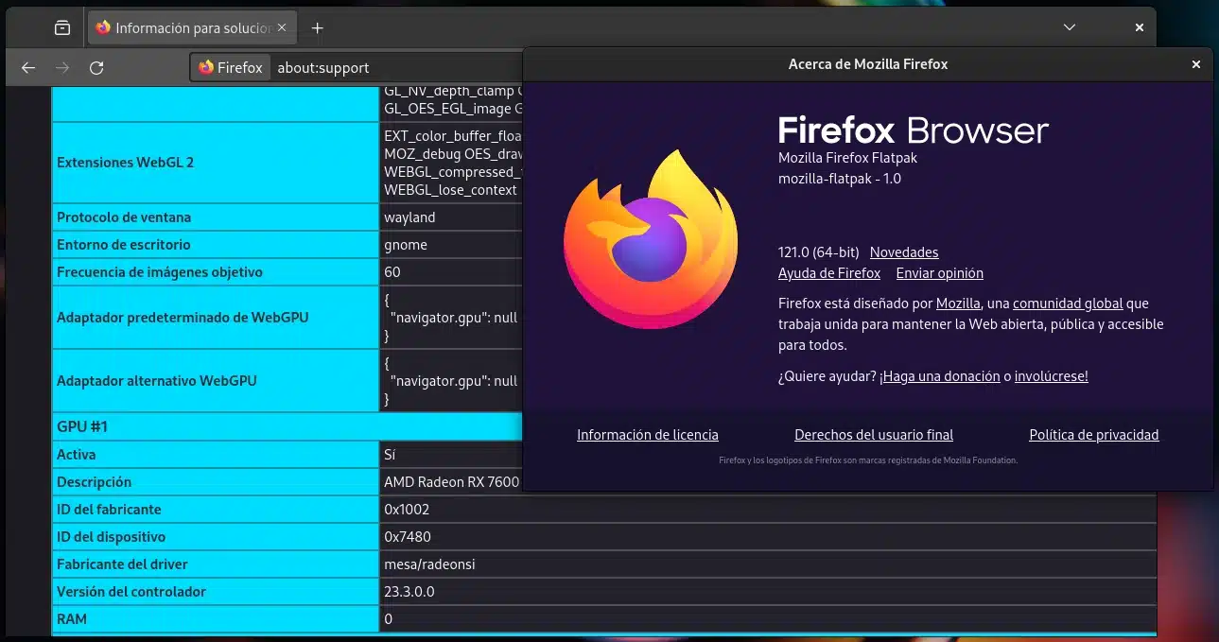Click the large Firefox logo in About dialog
The height and width of the screenshot is (642, 1219).
click(x=651, y=239)
